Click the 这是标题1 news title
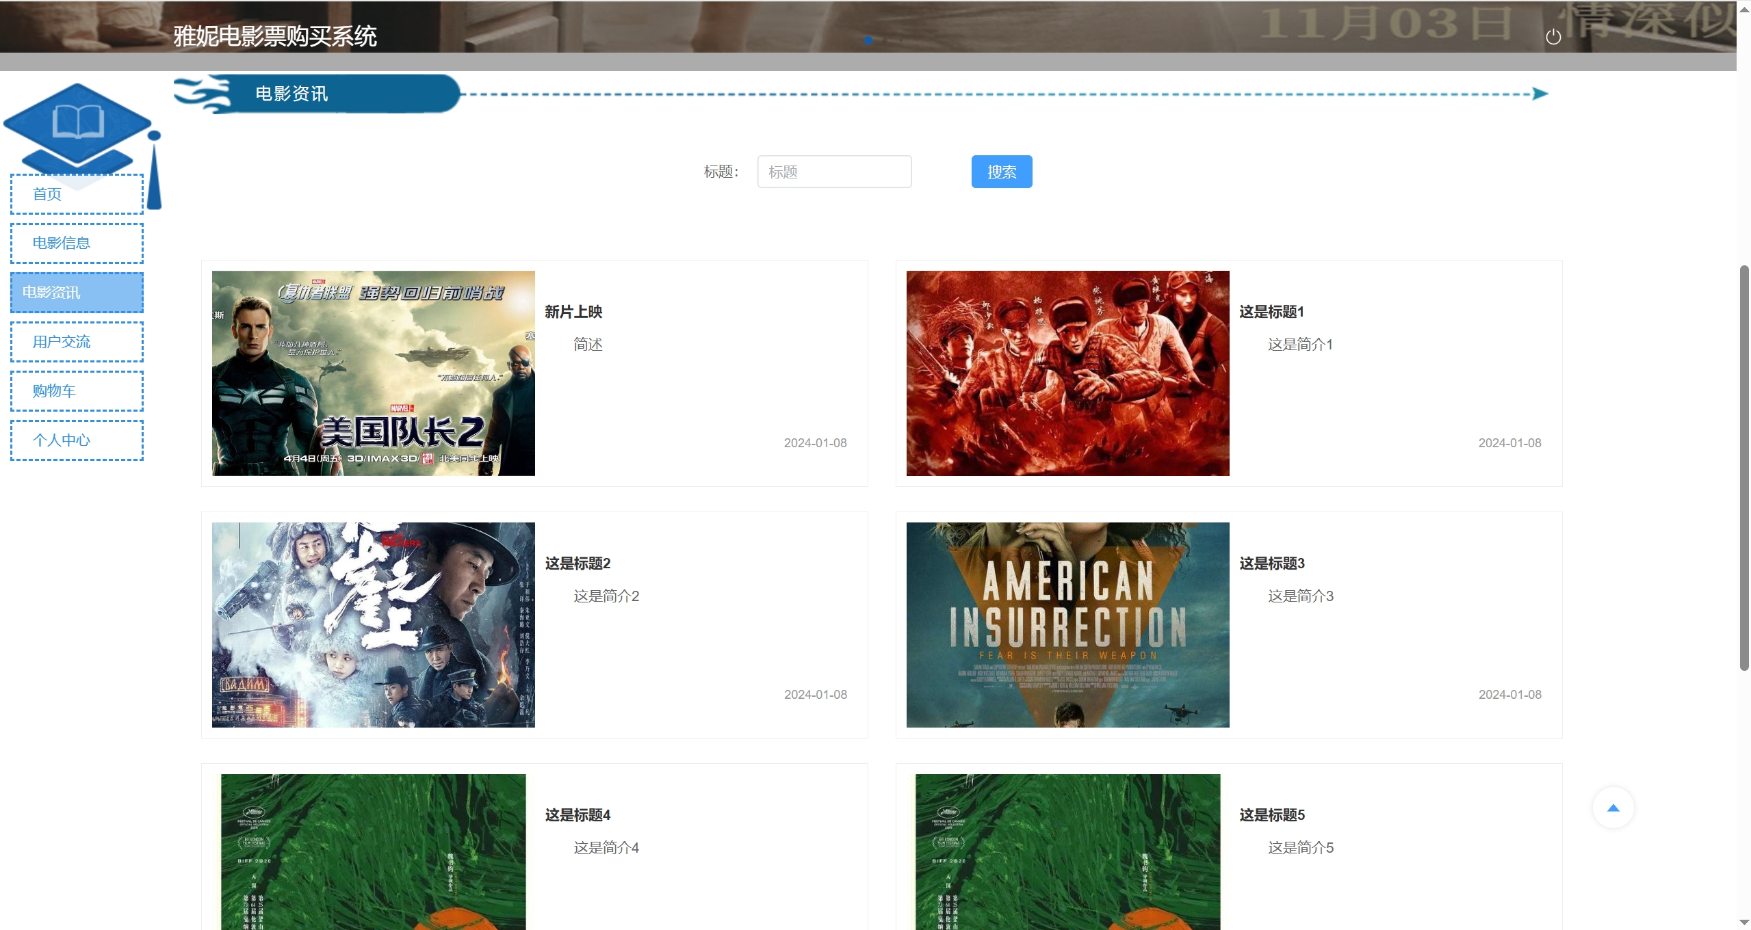Image resolution: width=1751 pixels, height=930 pixels. [1271, 312]
